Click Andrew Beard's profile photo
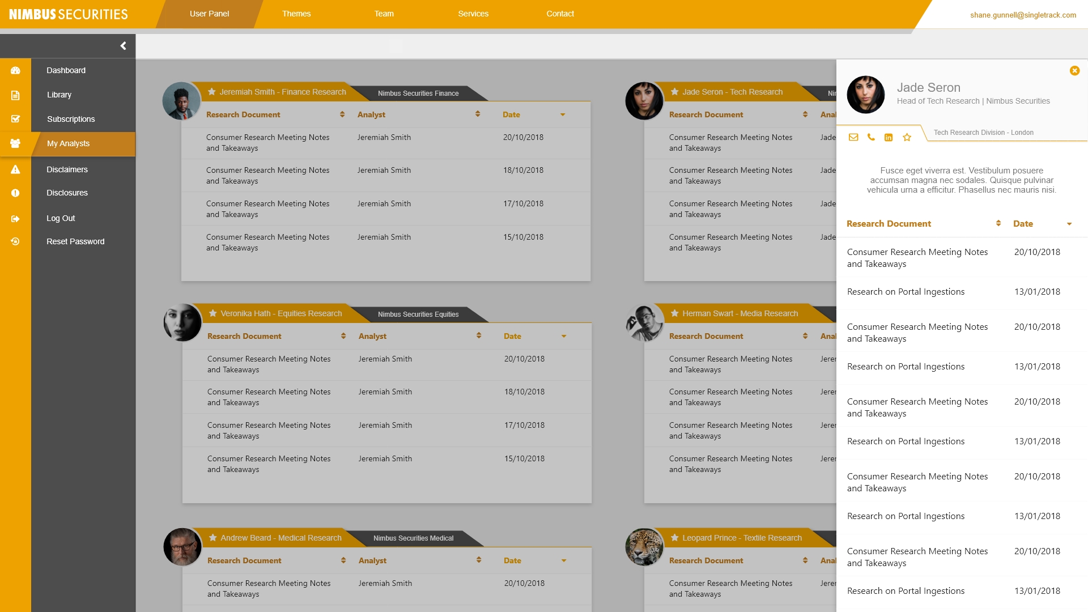Viewport: 1088px width, 612px height. (182, 547)
